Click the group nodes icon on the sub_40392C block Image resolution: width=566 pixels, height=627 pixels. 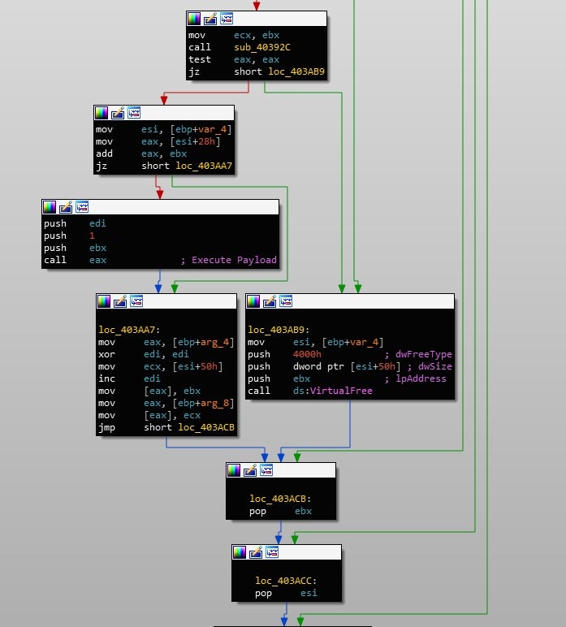(227, 18)
